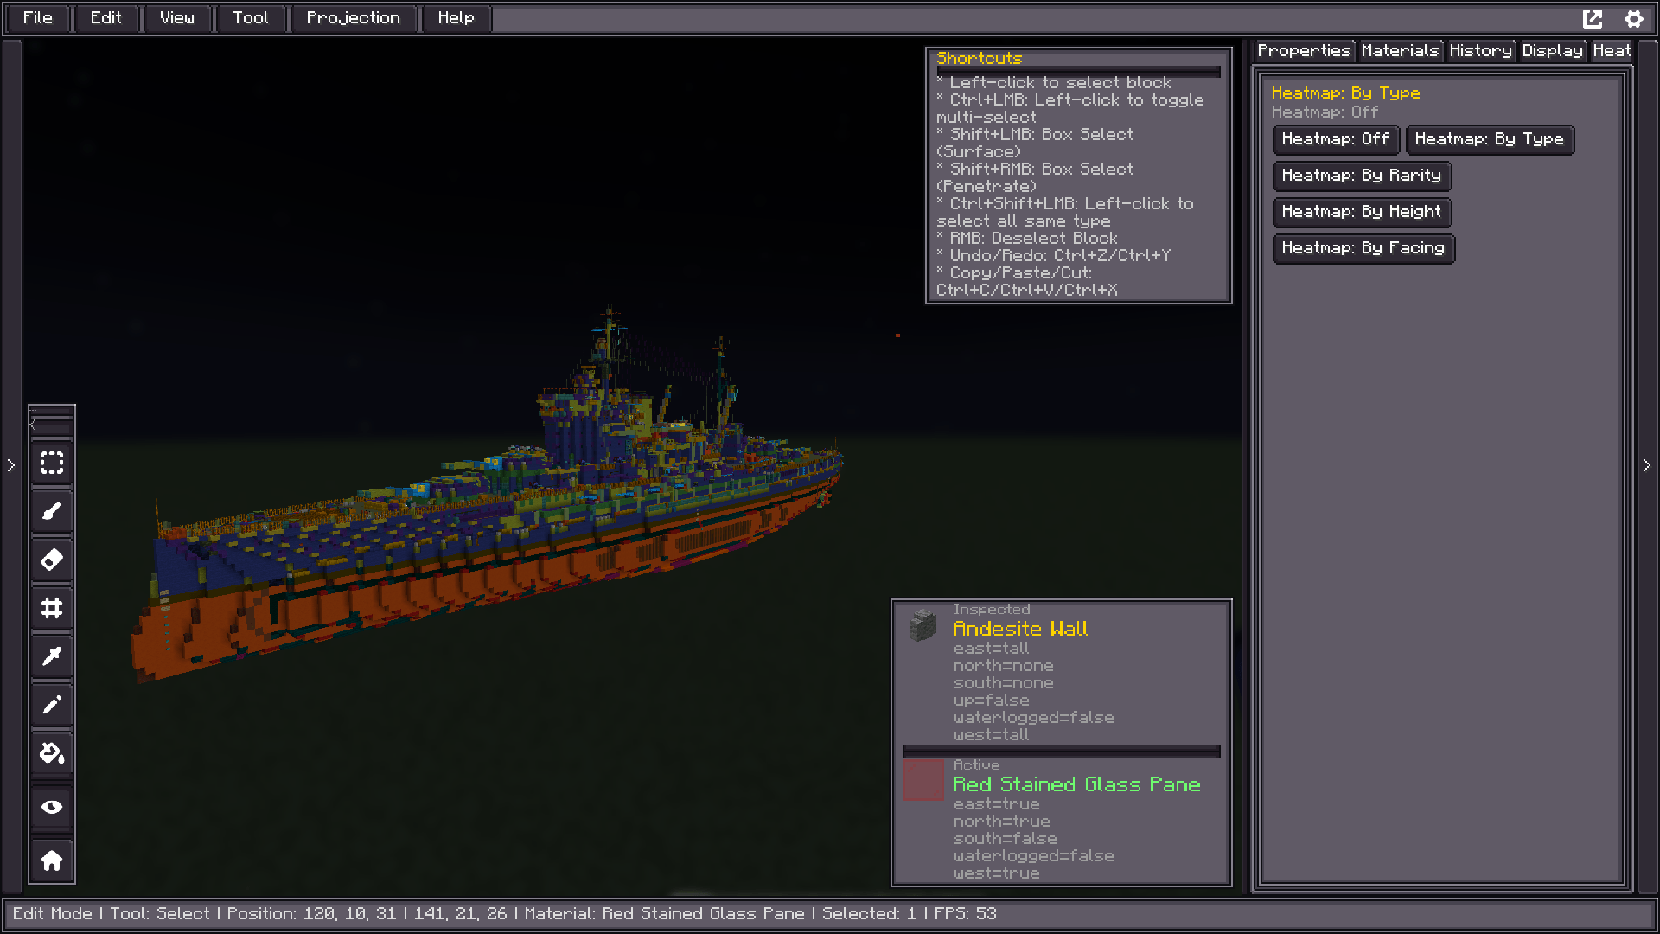Image resolution: width=1660 pixels, height=934 pixels.
Task: Click the Red Stained Glass Pane swatch
Action: pyautogui.click(x=923, y=780)
